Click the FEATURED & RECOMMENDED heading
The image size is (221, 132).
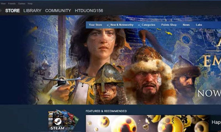point(106,111)
